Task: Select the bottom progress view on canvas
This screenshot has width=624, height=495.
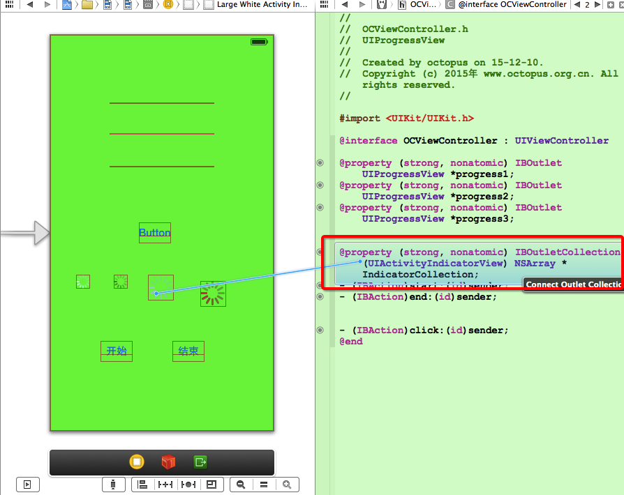Action: [162, 166]
